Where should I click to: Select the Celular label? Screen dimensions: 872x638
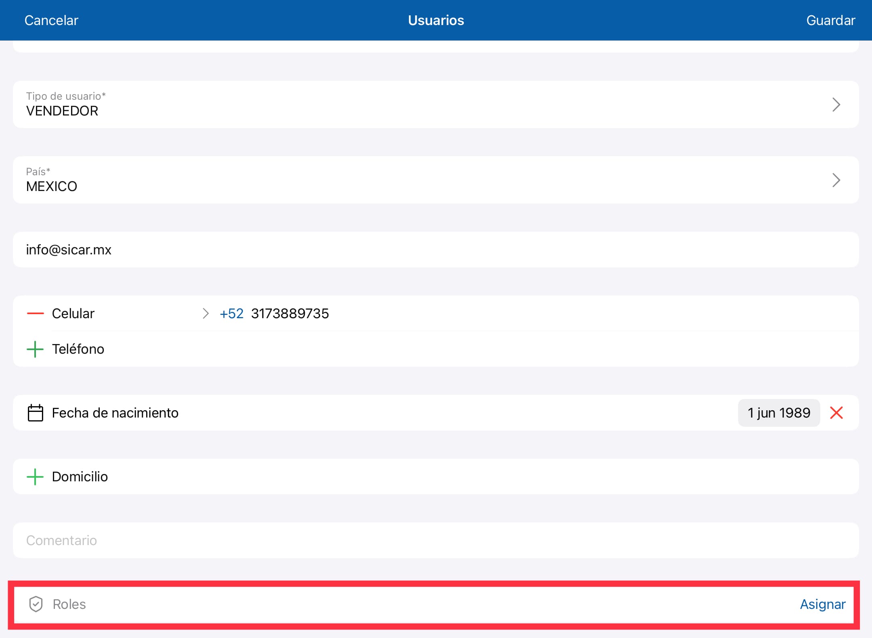pyautogui.click(x=73, y=313)
